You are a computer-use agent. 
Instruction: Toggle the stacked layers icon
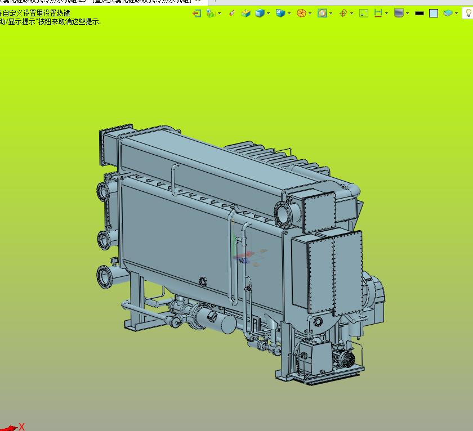tap(448, 13)
